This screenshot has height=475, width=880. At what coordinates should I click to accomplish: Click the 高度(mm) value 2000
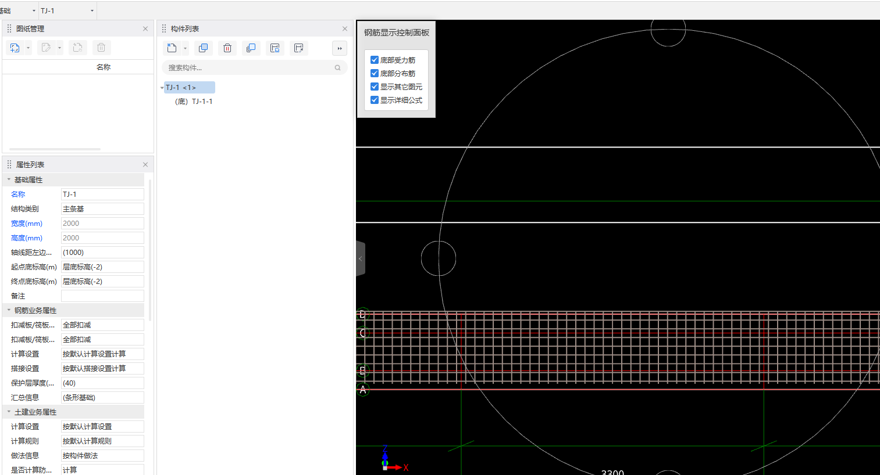(x=102, y=237)
